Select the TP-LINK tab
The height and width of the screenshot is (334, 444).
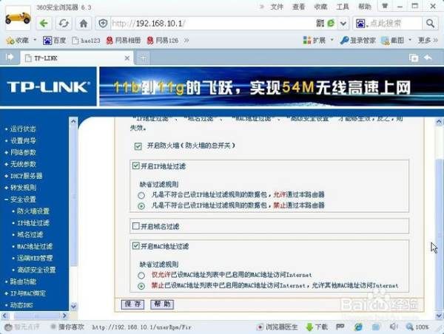pos(76,58)
